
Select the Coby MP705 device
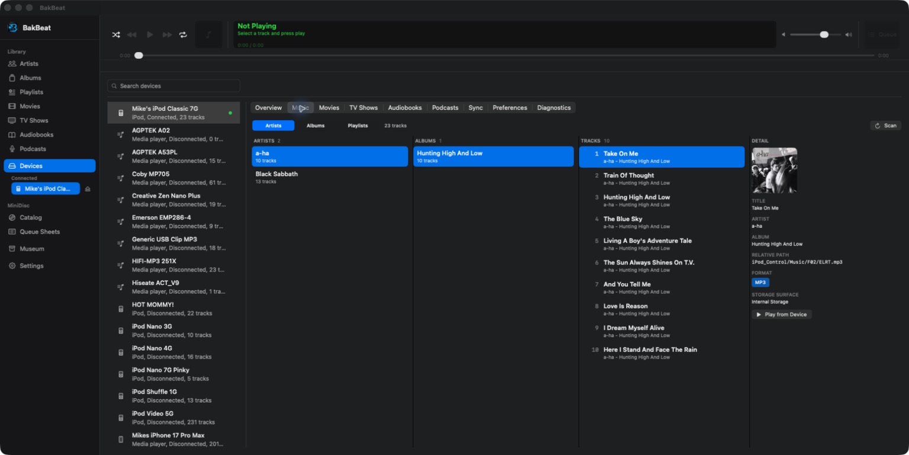[x=174, y=178]
